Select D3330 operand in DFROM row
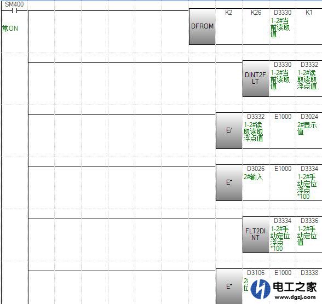 [283, 13]
